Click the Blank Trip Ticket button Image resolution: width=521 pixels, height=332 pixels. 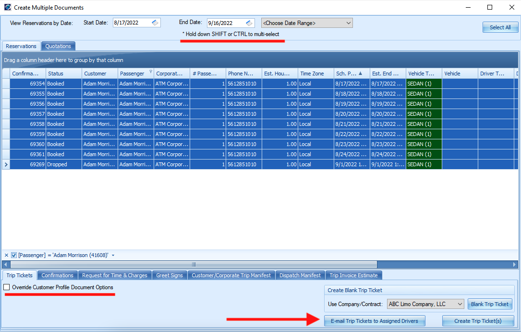(489, 304)
